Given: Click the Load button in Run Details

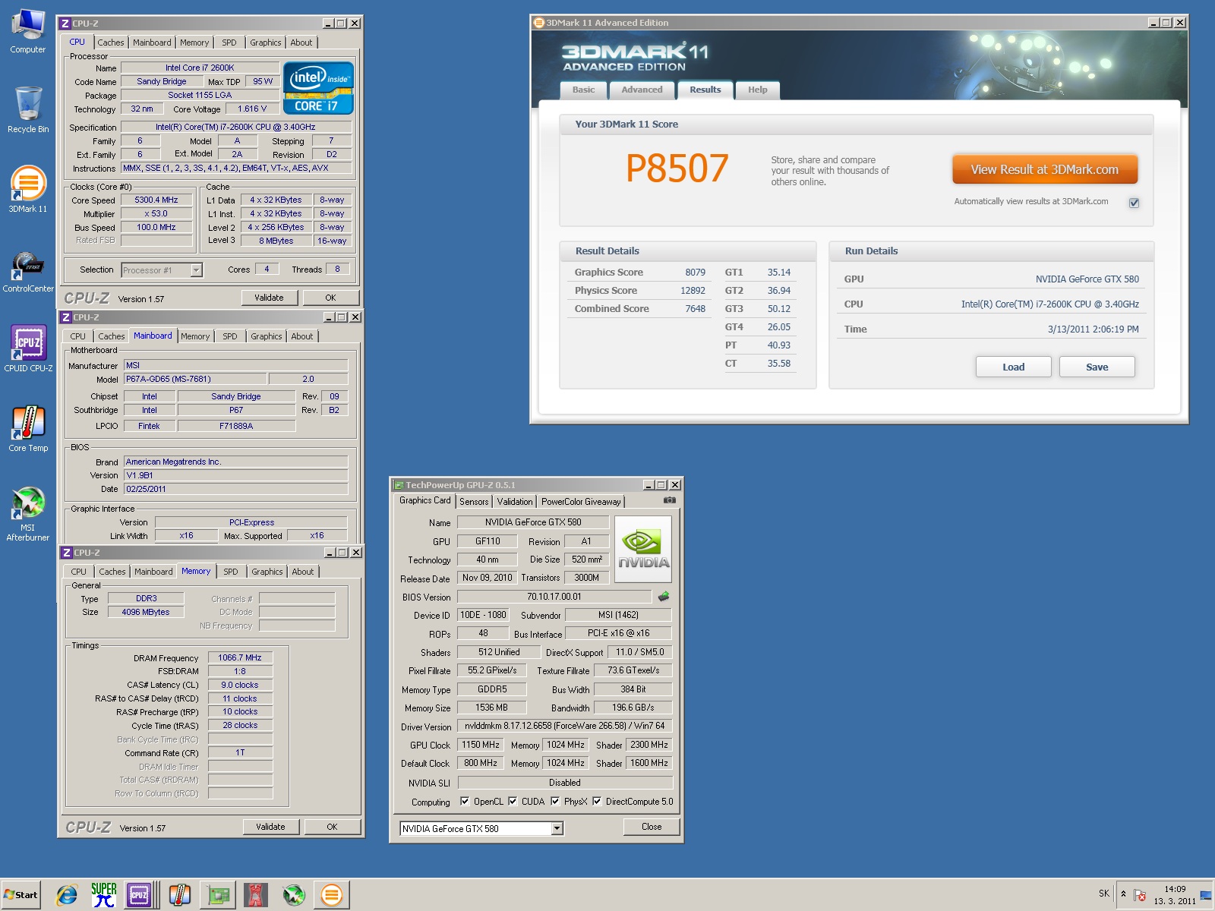Looking at the screenshot, I should [x=1014, y=367].
